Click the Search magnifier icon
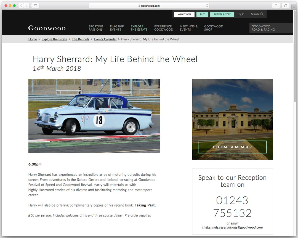This screenshot has height=238, width=298. (262, 14)
